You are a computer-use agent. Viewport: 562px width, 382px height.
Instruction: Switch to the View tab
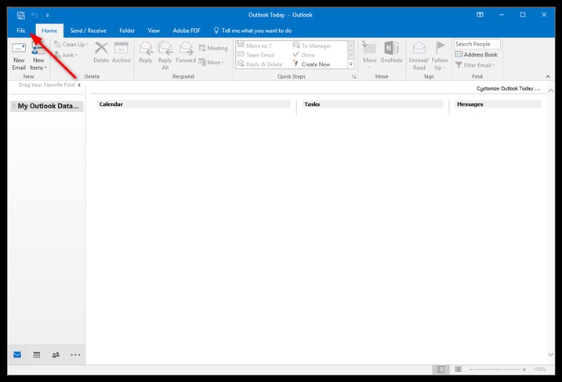(x=154, y=31)
